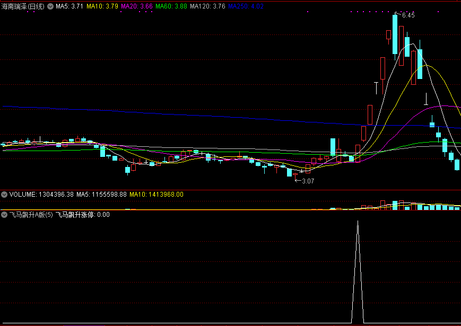Screen dimensions: 461x326
Task: Select the MA120: 3.76 label
Action: [207, 6]
